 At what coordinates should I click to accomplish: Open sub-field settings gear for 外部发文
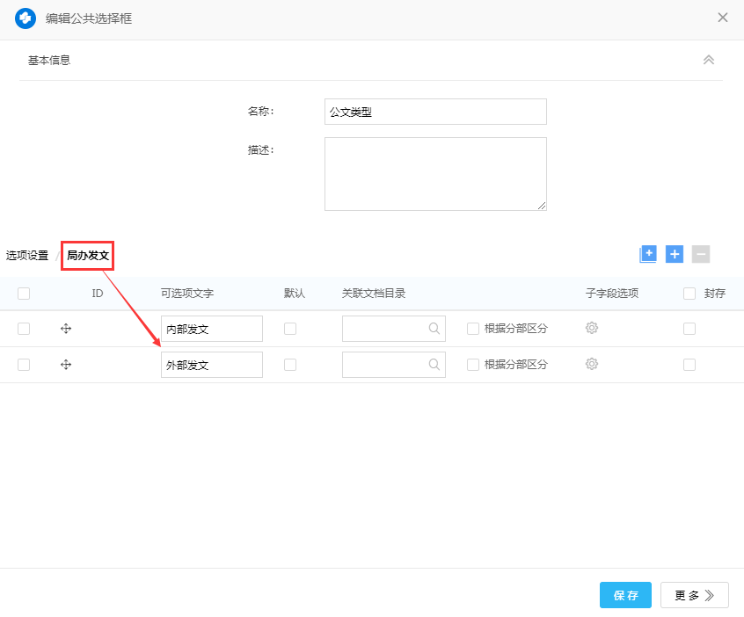pyautogui.click(x=592, y=364)
